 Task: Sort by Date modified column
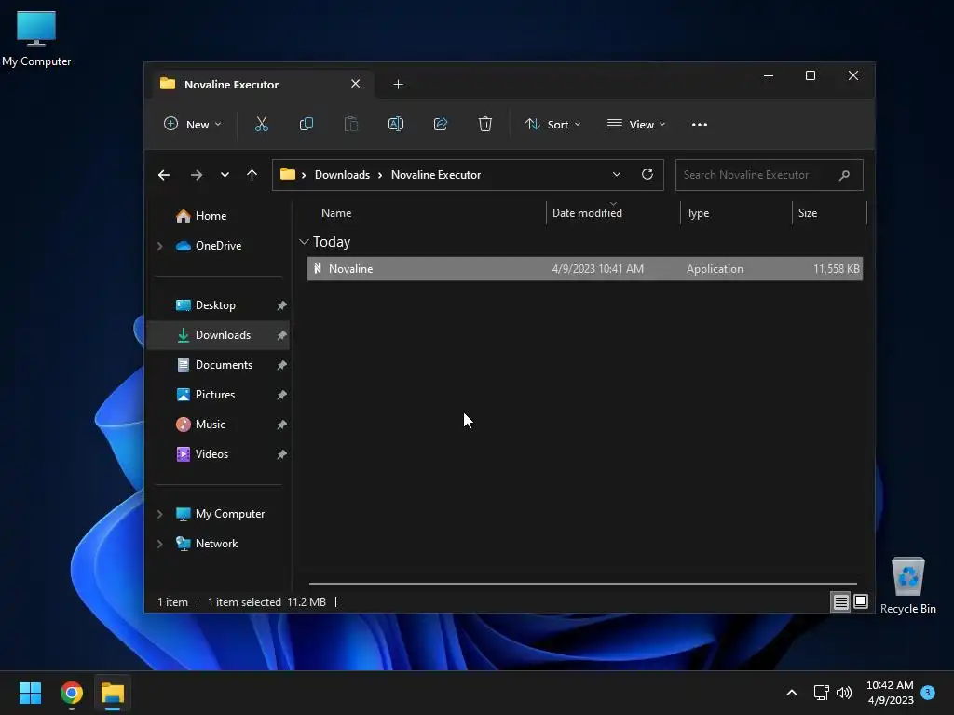click(x=587, y=213)
